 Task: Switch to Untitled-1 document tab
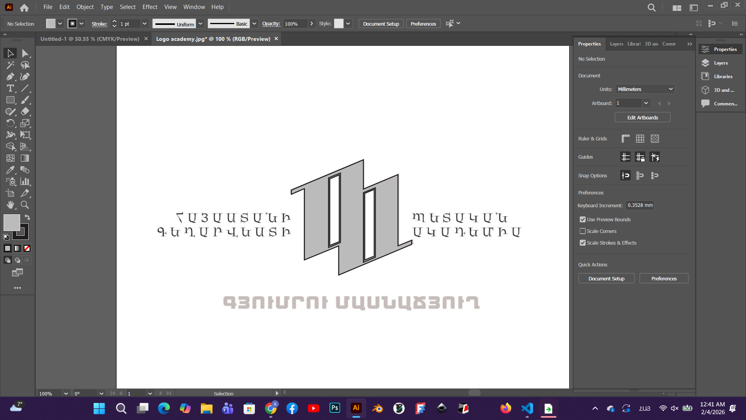coord(90,39)
